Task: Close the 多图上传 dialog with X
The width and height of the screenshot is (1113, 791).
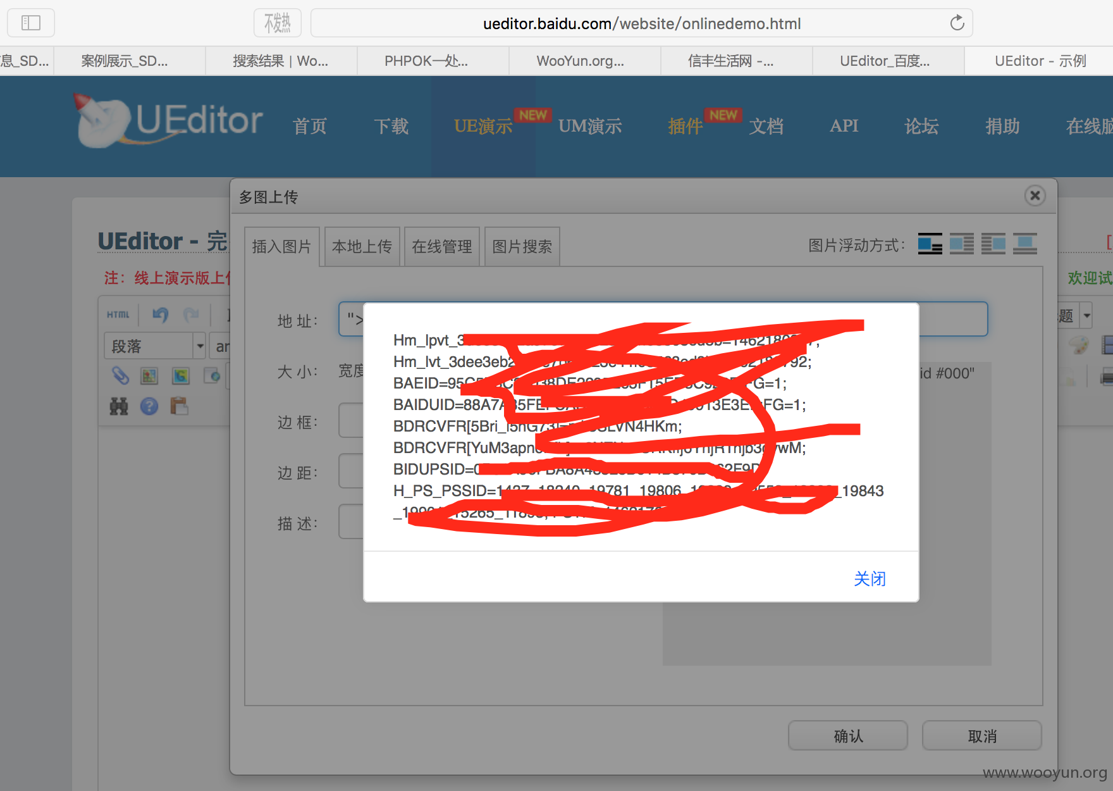Action: click(x=1035, y=196)
